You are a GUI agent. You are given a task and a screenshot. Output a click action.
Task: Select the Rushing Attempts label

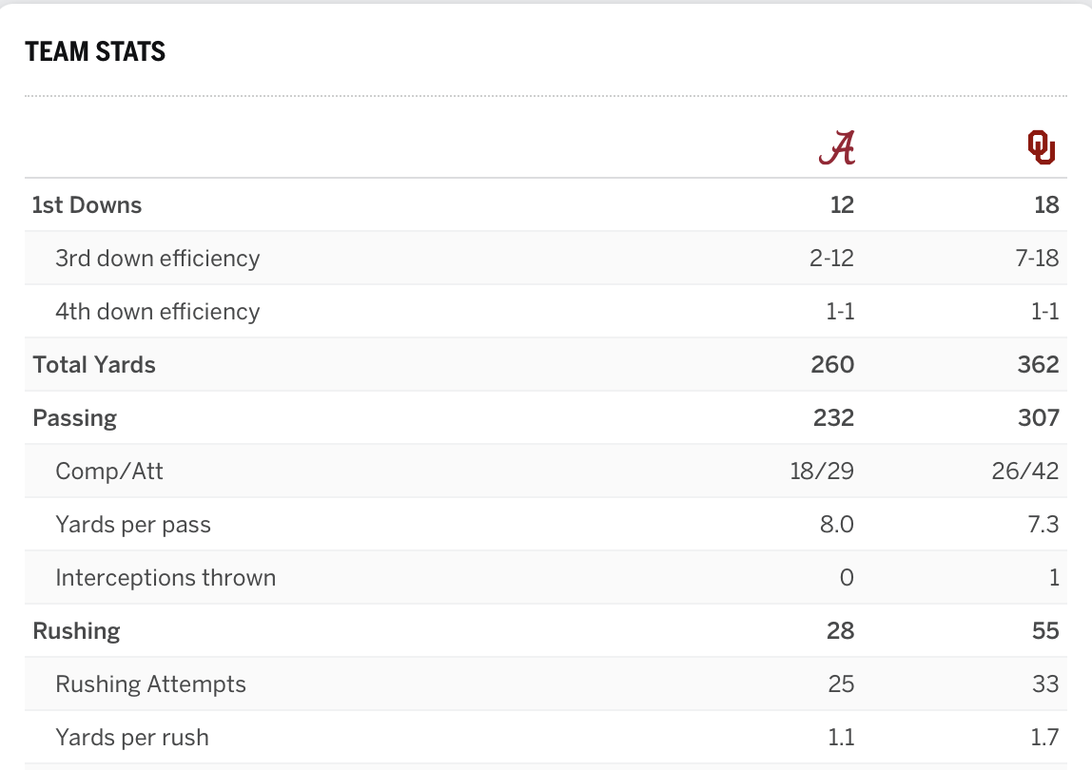150,684
